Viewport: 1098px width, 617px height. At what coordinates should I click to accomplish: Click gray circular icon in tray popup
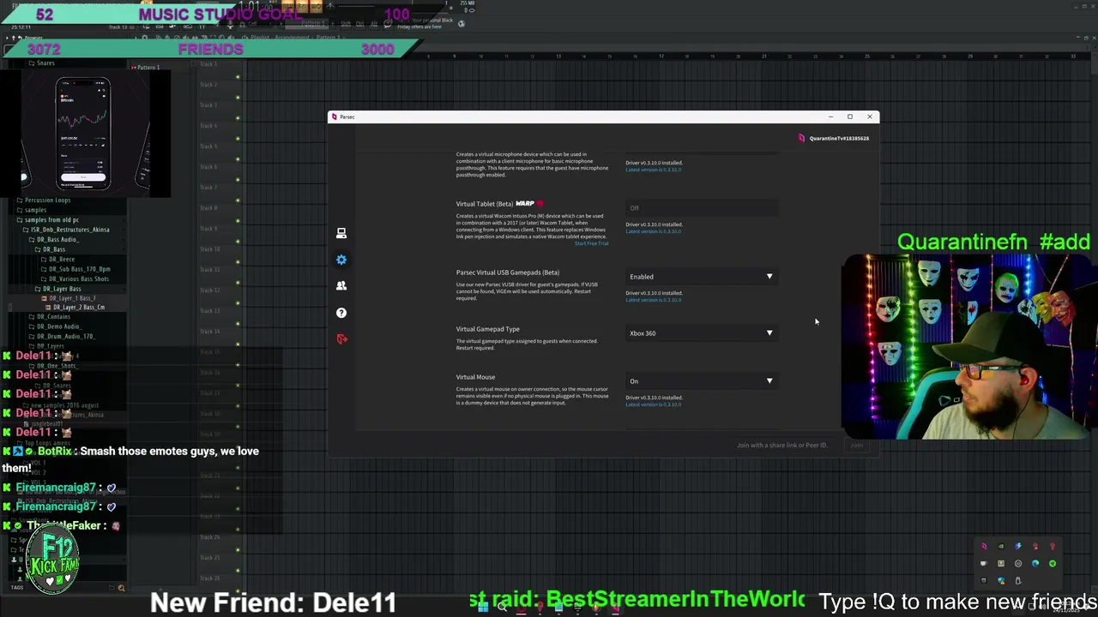1018,563
